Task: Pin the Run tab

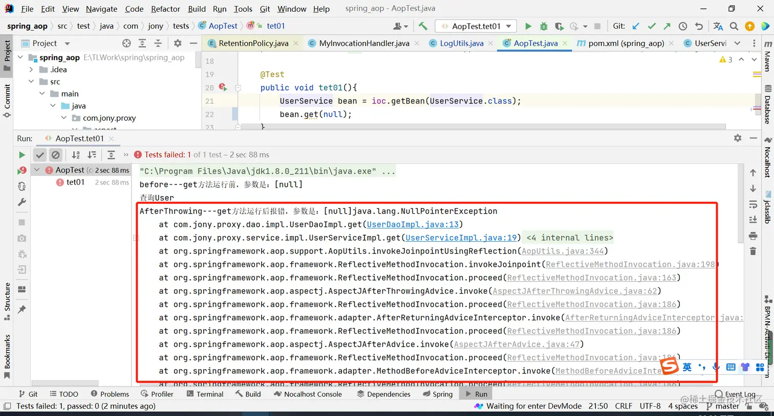Action: coord(21,309)
